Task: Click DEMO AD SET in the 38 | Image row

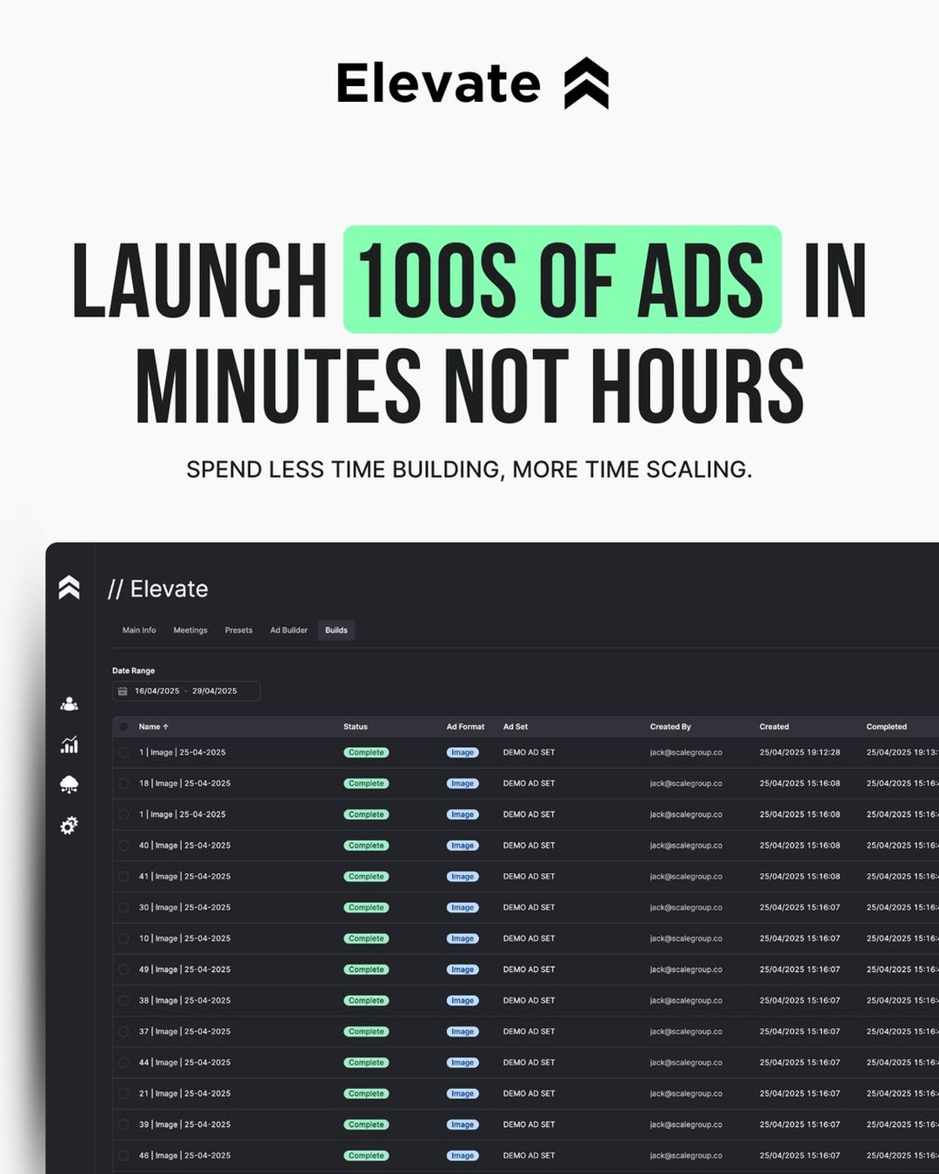Action: click(x=529, y=1001)
